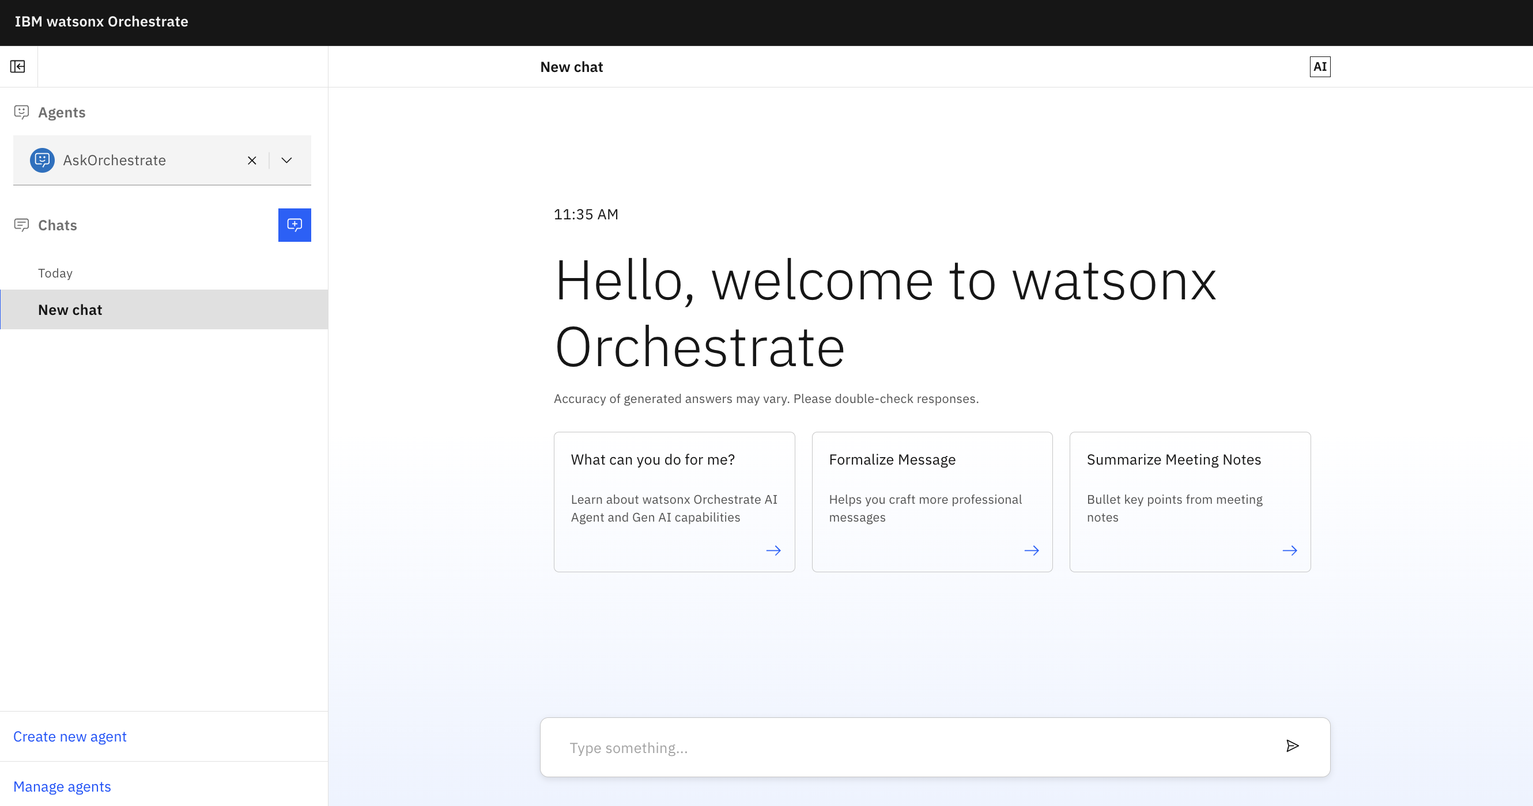Viewport: 1533px width, 806px height.
Task: Click arrow on Summarize Meeting Notes card
Action: tap(1290, 550)
